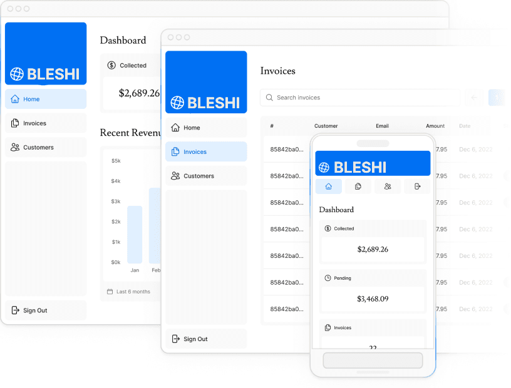Image resolution: width=511 pixels, height=388 pixels.
Task: Click the Customer column header in the invoices table
Action: point(326,126)
